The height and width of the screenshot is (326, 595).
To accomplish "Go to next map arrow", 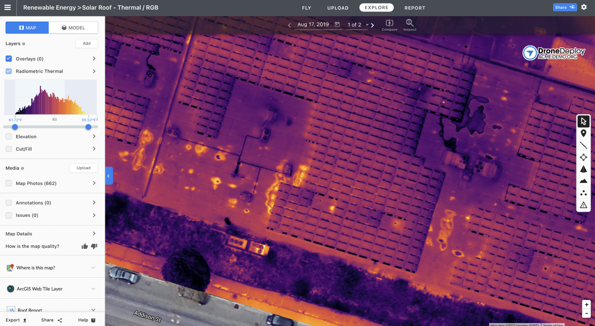I will pyautogui.click(x=372, y=25).
